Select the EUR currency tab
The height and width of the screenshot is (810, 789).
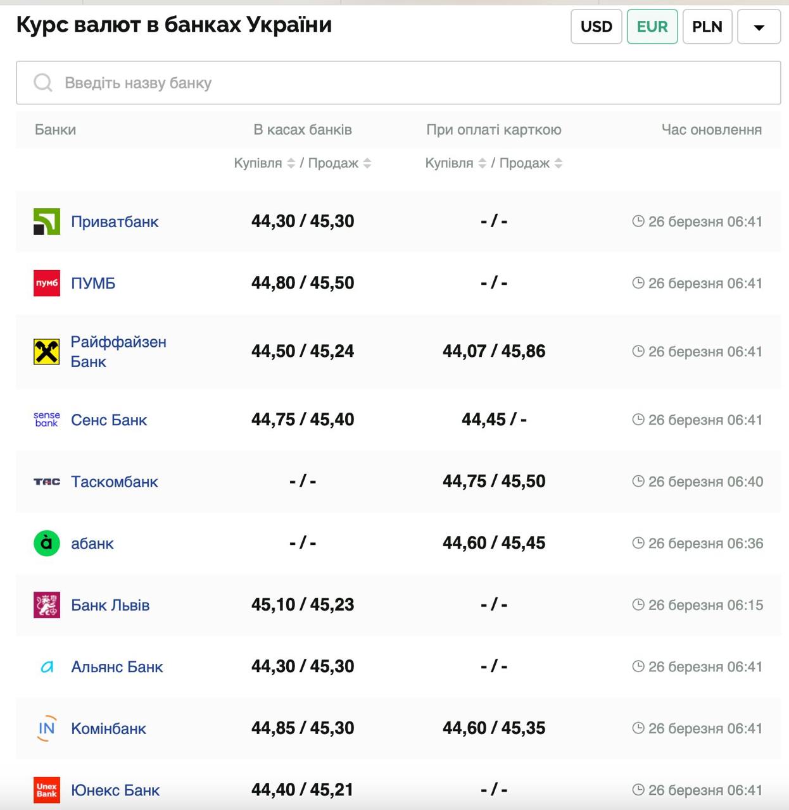[x=652, y=27]
